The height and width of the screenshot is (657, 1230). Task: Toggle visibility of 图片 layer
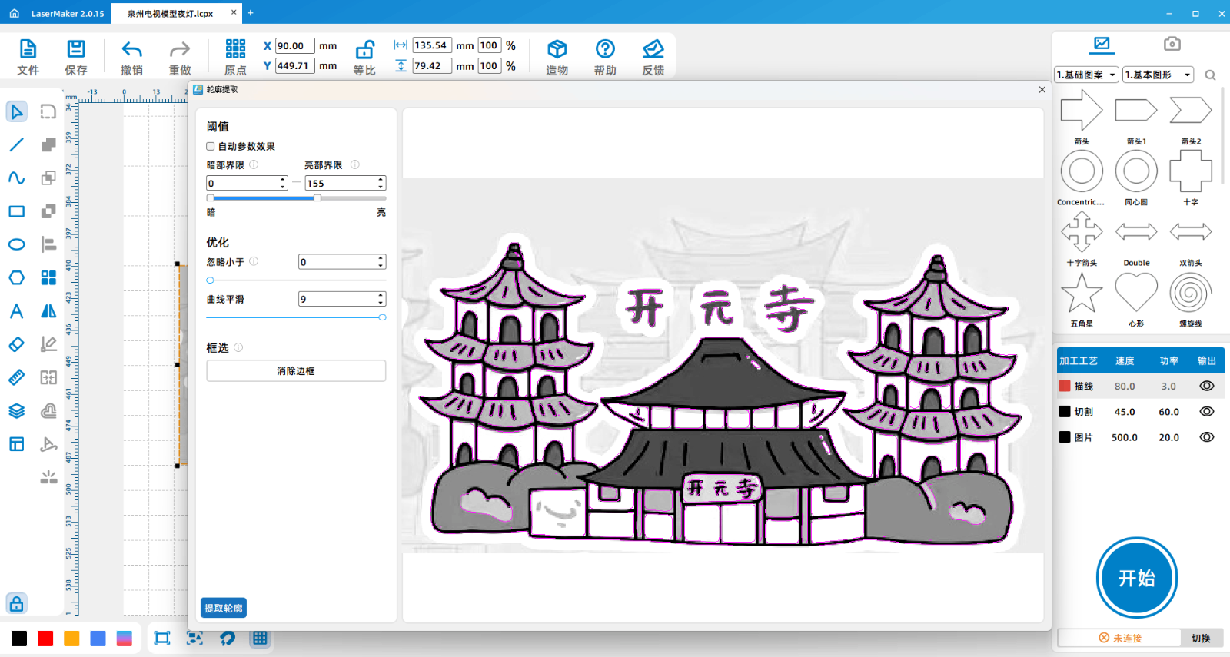coord(1206,437)
